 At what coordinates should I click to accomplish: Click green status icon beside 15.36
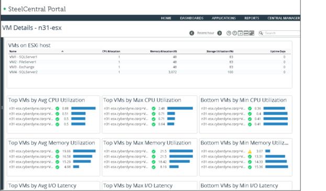pyautogui.click(x=250, y=167)
